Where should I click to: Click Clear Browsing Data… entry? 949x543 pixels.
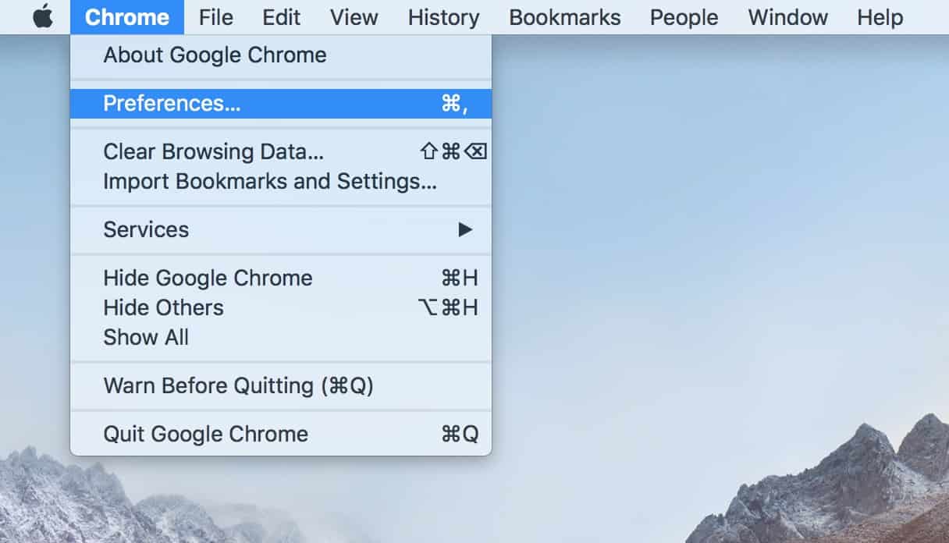[213, 151]
